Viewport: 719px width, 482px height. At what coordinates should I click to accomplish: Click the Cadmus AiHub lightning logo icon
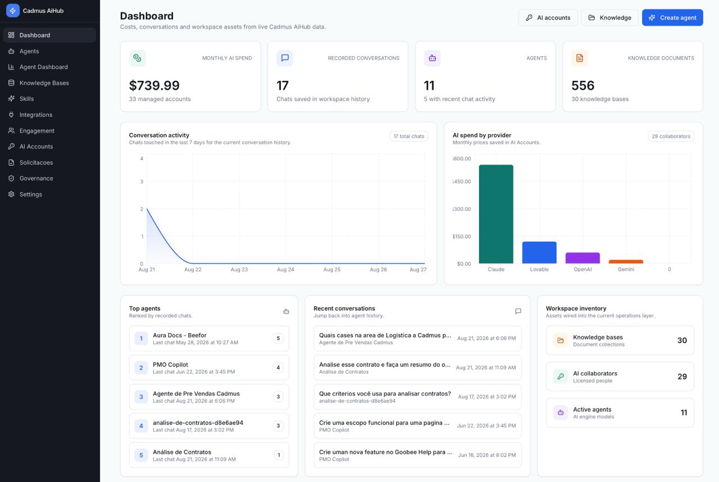(13, 11)
